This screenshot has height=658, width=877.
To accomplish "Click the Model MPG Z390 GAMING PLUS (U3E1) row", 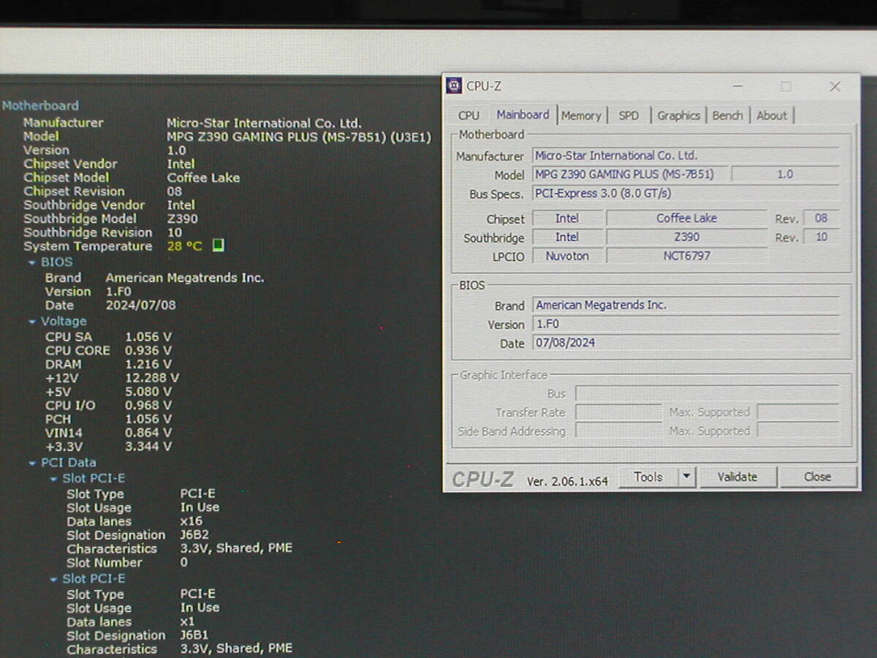I will pyautogui.click(x=227, y=137).
